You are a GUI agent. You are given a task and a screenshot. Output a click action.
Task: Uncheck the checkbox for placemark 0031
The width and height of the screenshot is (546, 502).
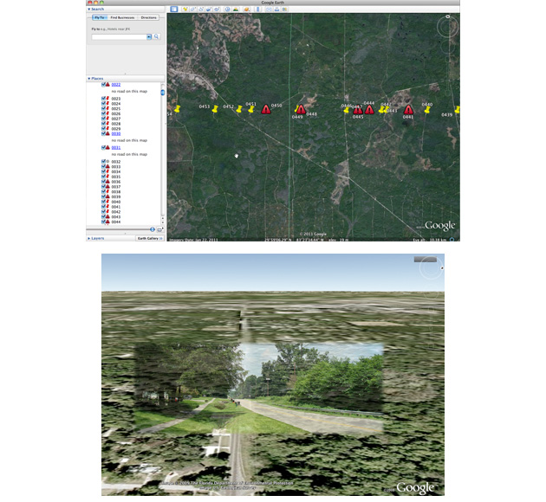pyautogui.click(x=103, y=147)
